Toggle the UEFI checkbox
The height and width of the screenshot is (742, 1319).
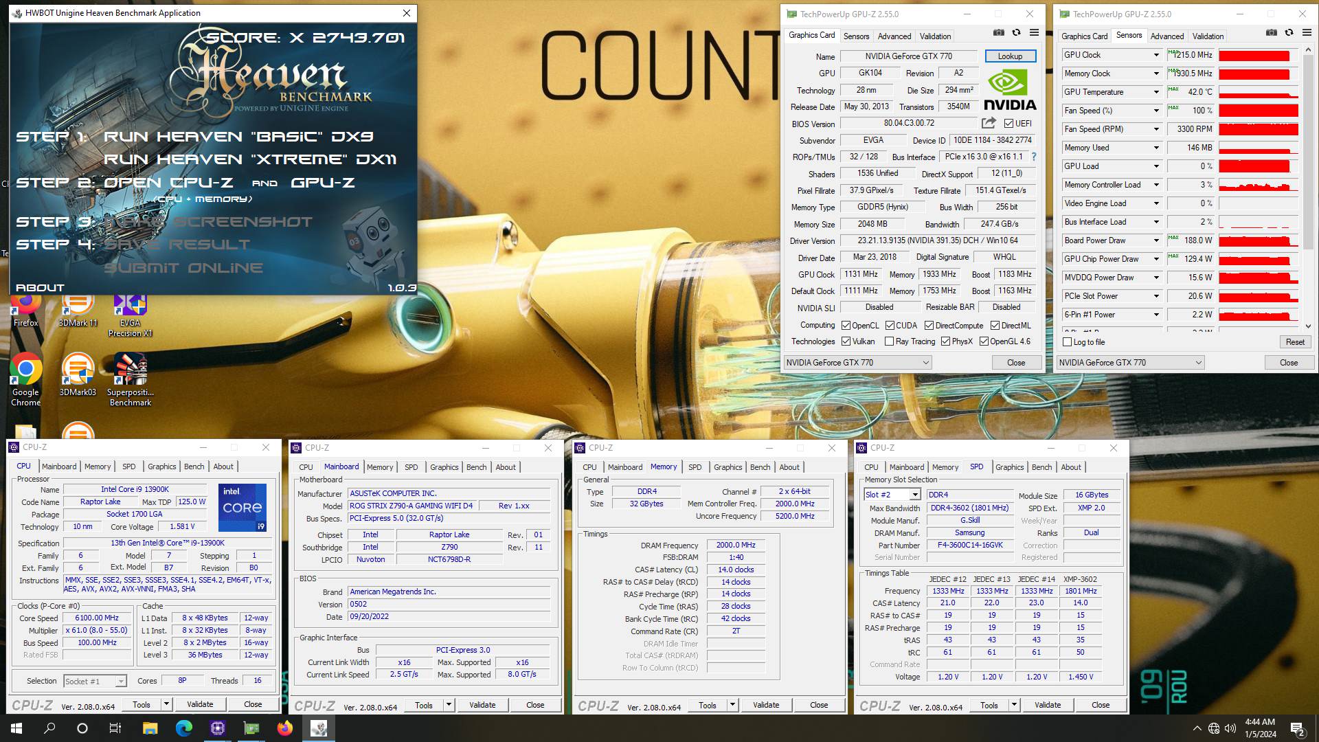coord(1008,124)
